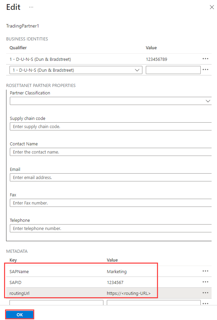Click the Fax number field
Image resolution: width=217 pixels, height=320 pixels.
pos(111,203)
